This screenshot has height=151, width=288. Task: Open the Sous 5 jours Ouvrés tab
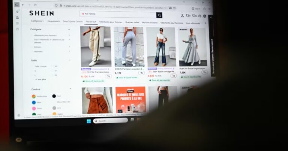pyautogui.click(x=72, y=21)
